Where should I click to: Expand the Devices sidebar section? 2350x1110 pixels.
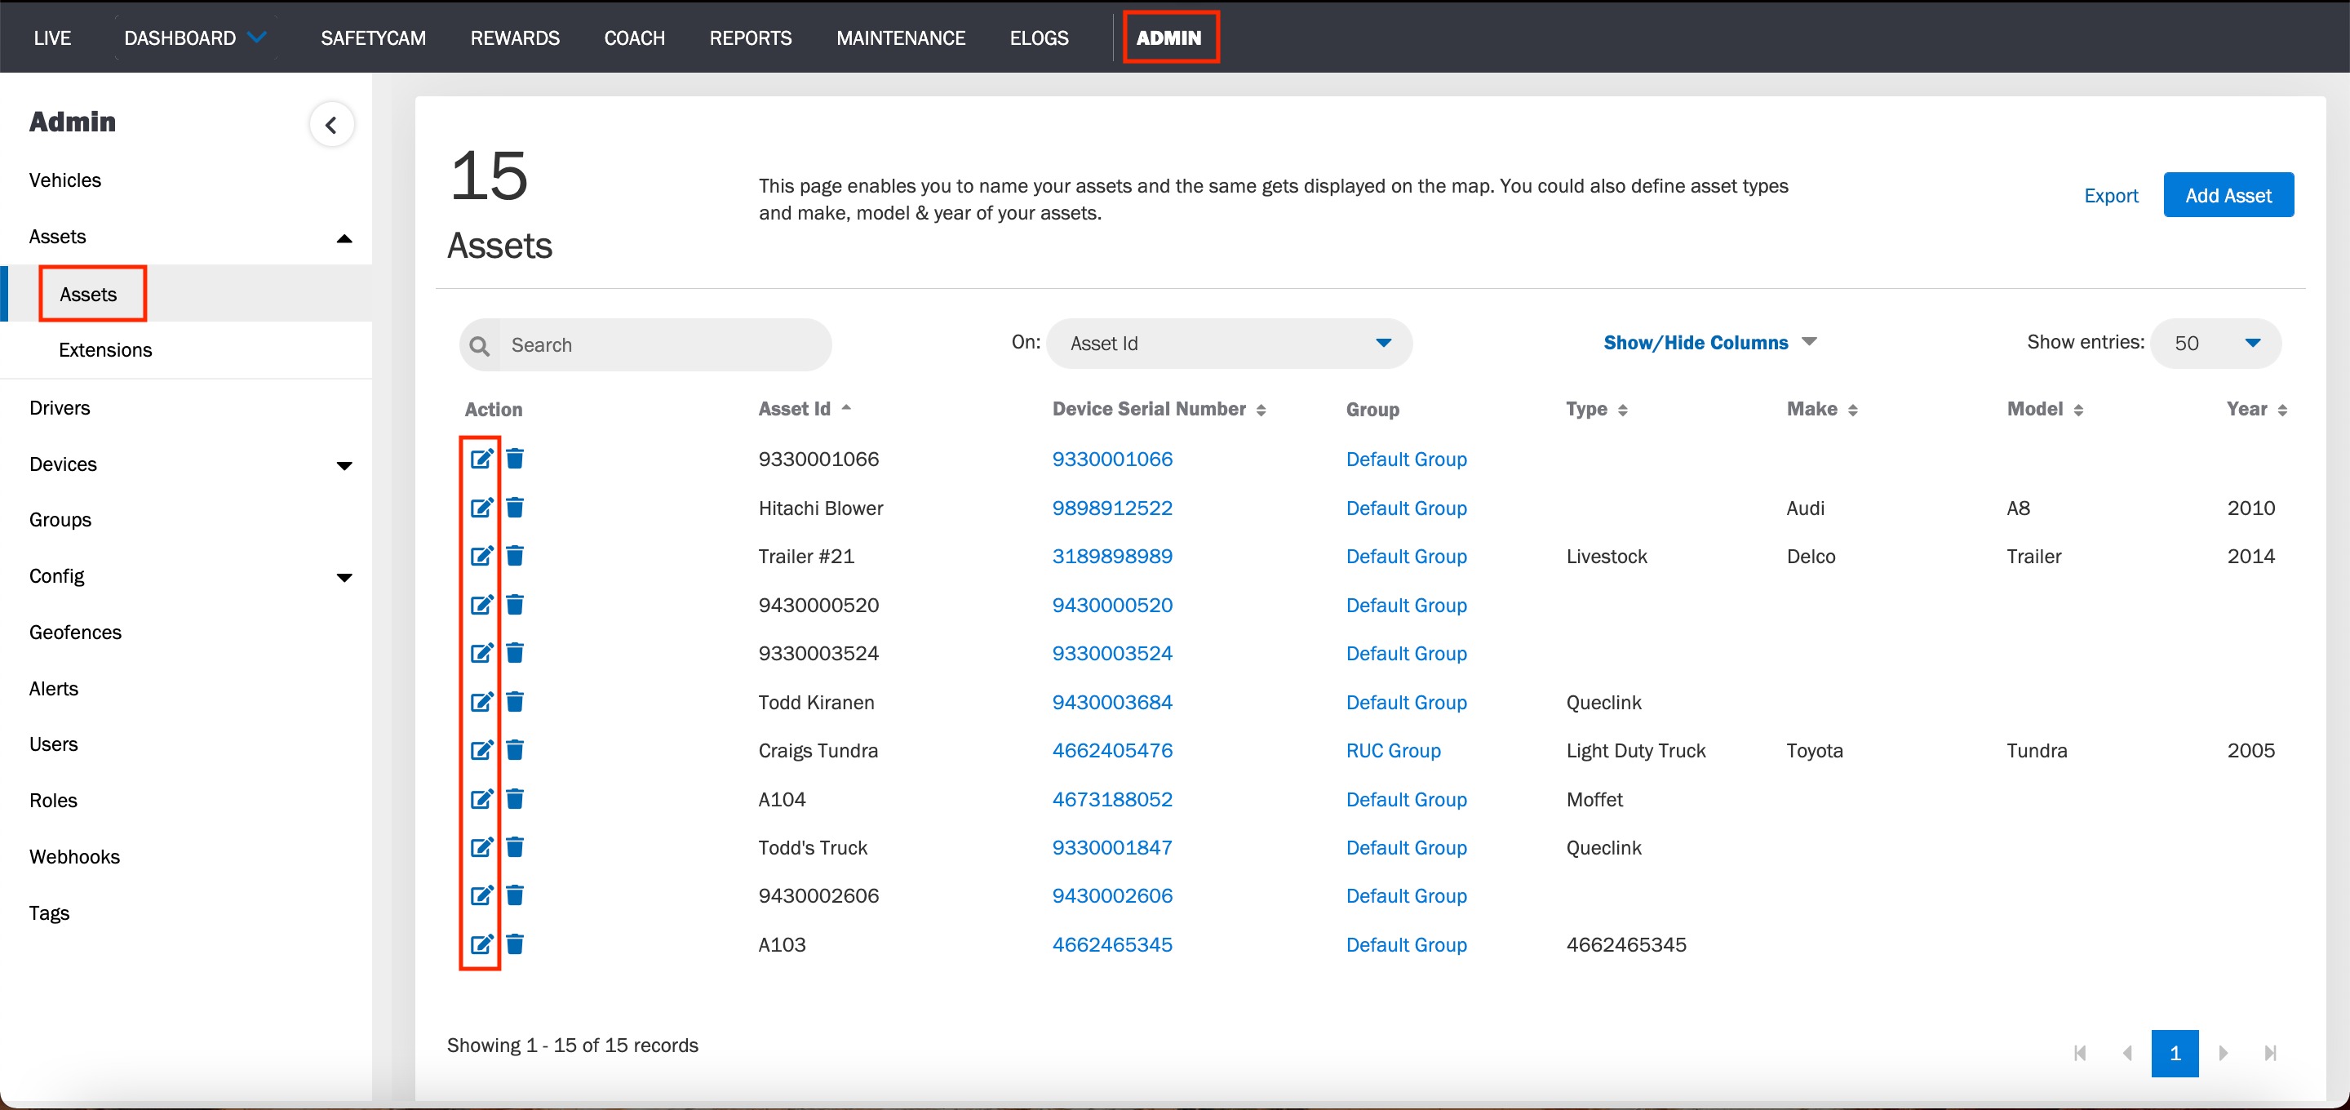[x=344, y=465]
